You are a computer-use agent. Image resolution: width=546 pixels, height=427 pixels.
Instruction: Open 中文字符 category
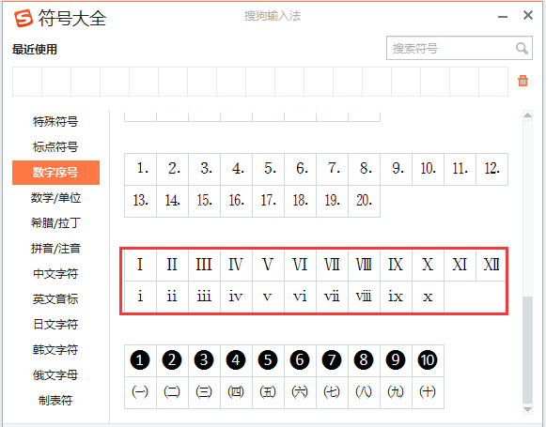(x=55, y=274)
